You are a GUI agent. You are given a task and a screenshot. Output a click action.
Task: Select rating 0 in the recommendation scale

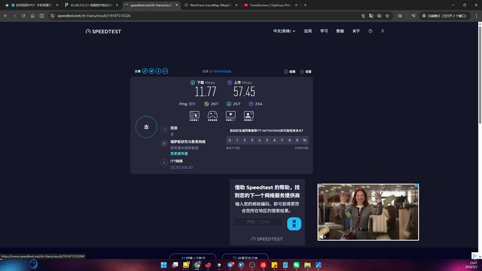pos(230,140)
